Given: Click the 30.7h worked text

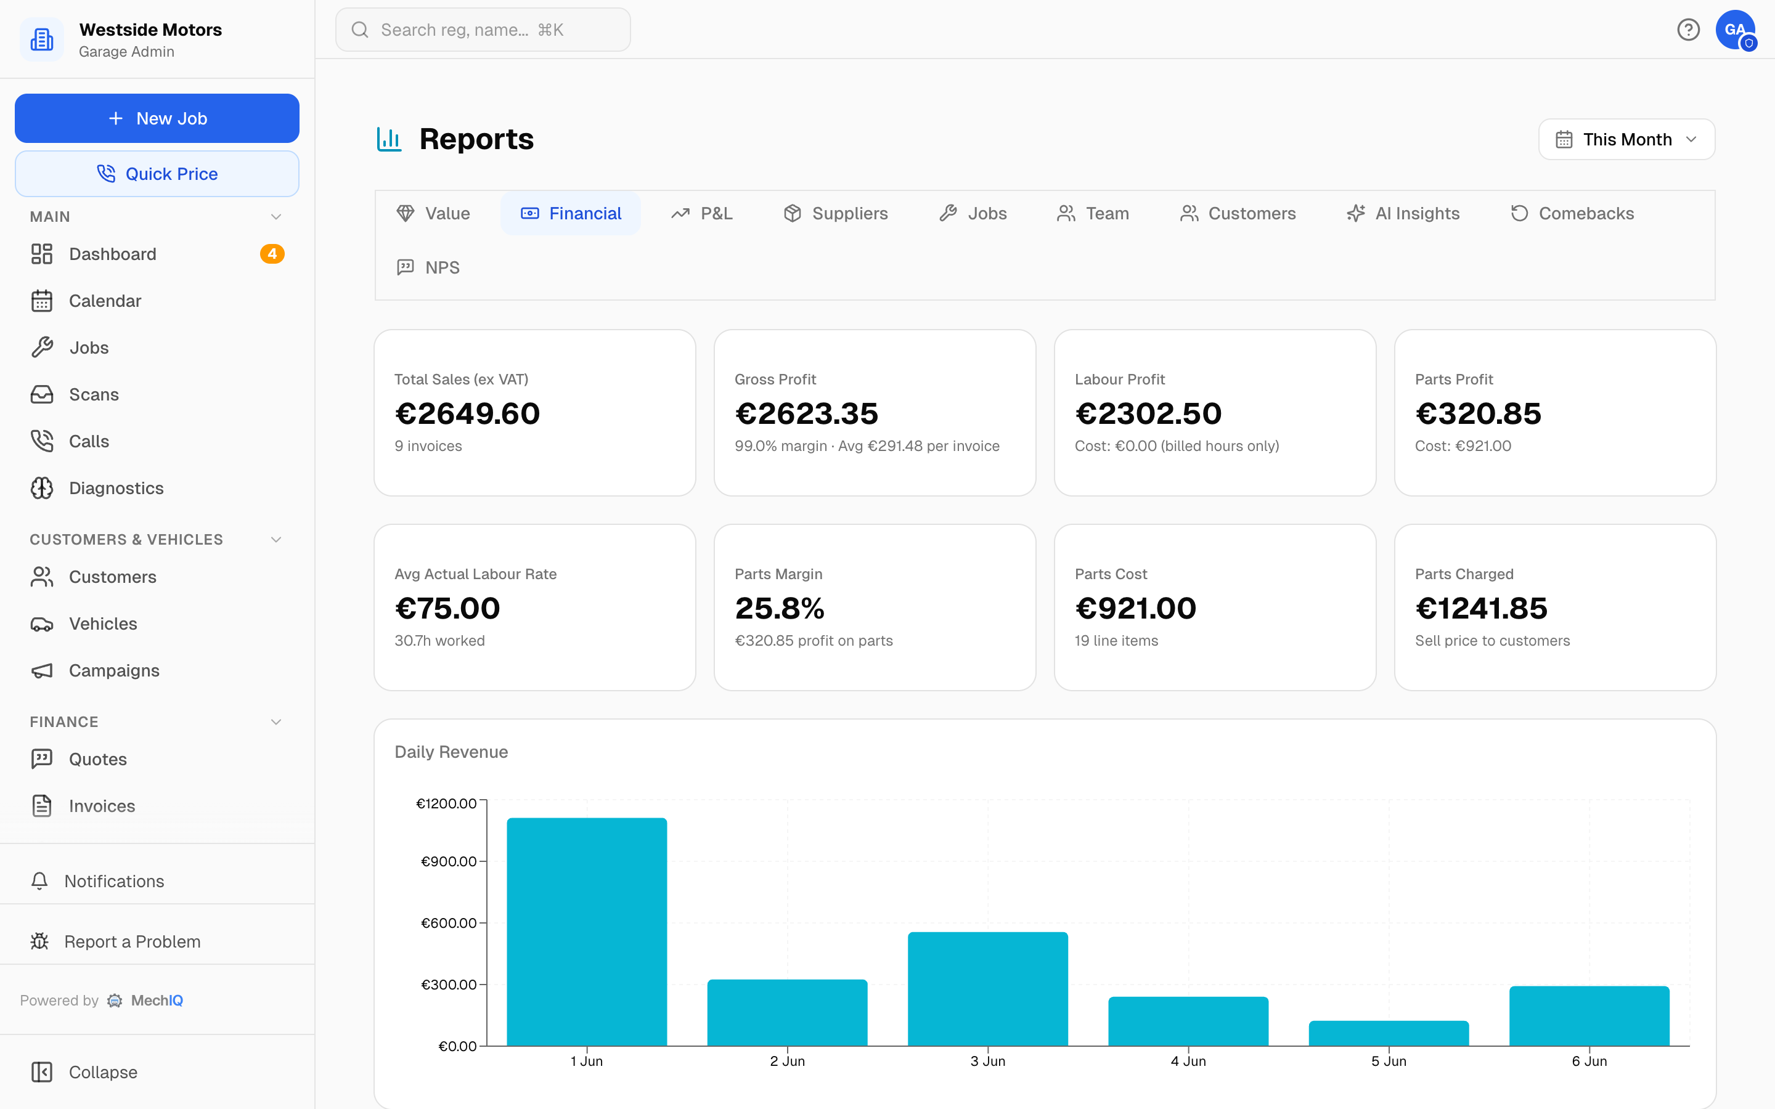Looking at the screenshot, I should pyautogui.click(x=439, y=640).
